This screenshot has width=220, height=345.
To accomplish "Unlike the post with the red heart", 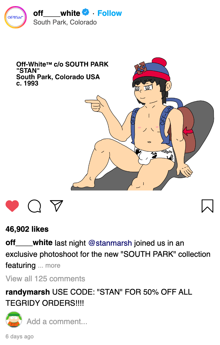I will click(12, 206).
